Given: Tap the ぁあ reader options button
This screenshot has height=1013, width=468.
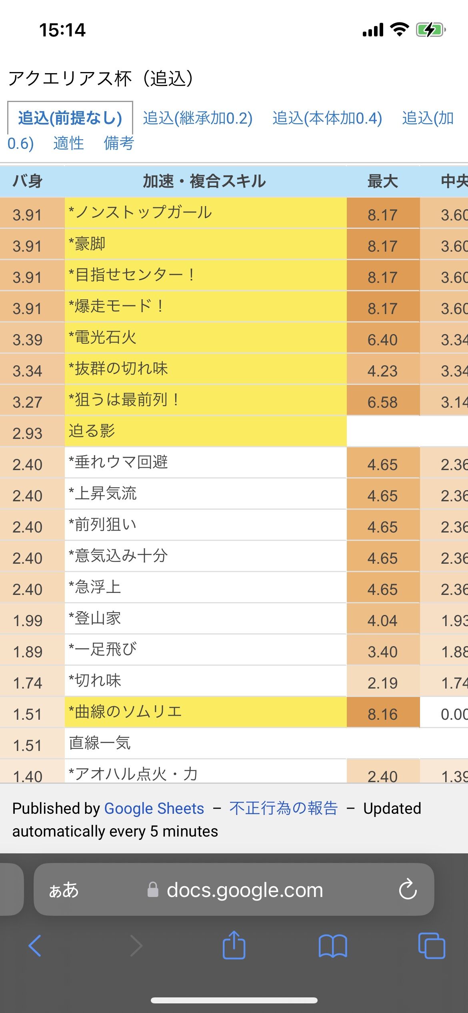Looking at the screenshot, I should point(64,889).
